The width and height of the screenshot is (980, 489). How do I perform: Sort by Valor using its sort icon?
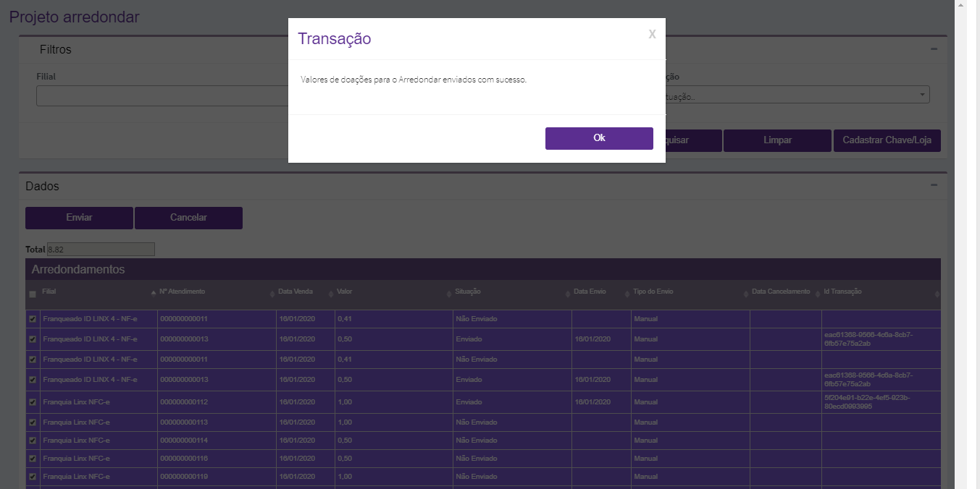[x=449, y=294]
